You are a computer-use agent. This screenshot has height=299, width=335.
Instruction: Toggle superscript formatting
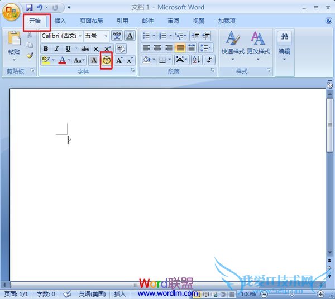pyautogui.click(x=107, y=48)
